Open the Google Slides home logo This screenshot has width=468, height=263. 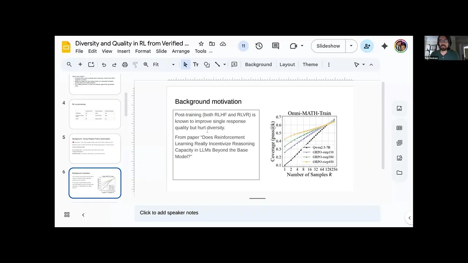pos(66,47)
